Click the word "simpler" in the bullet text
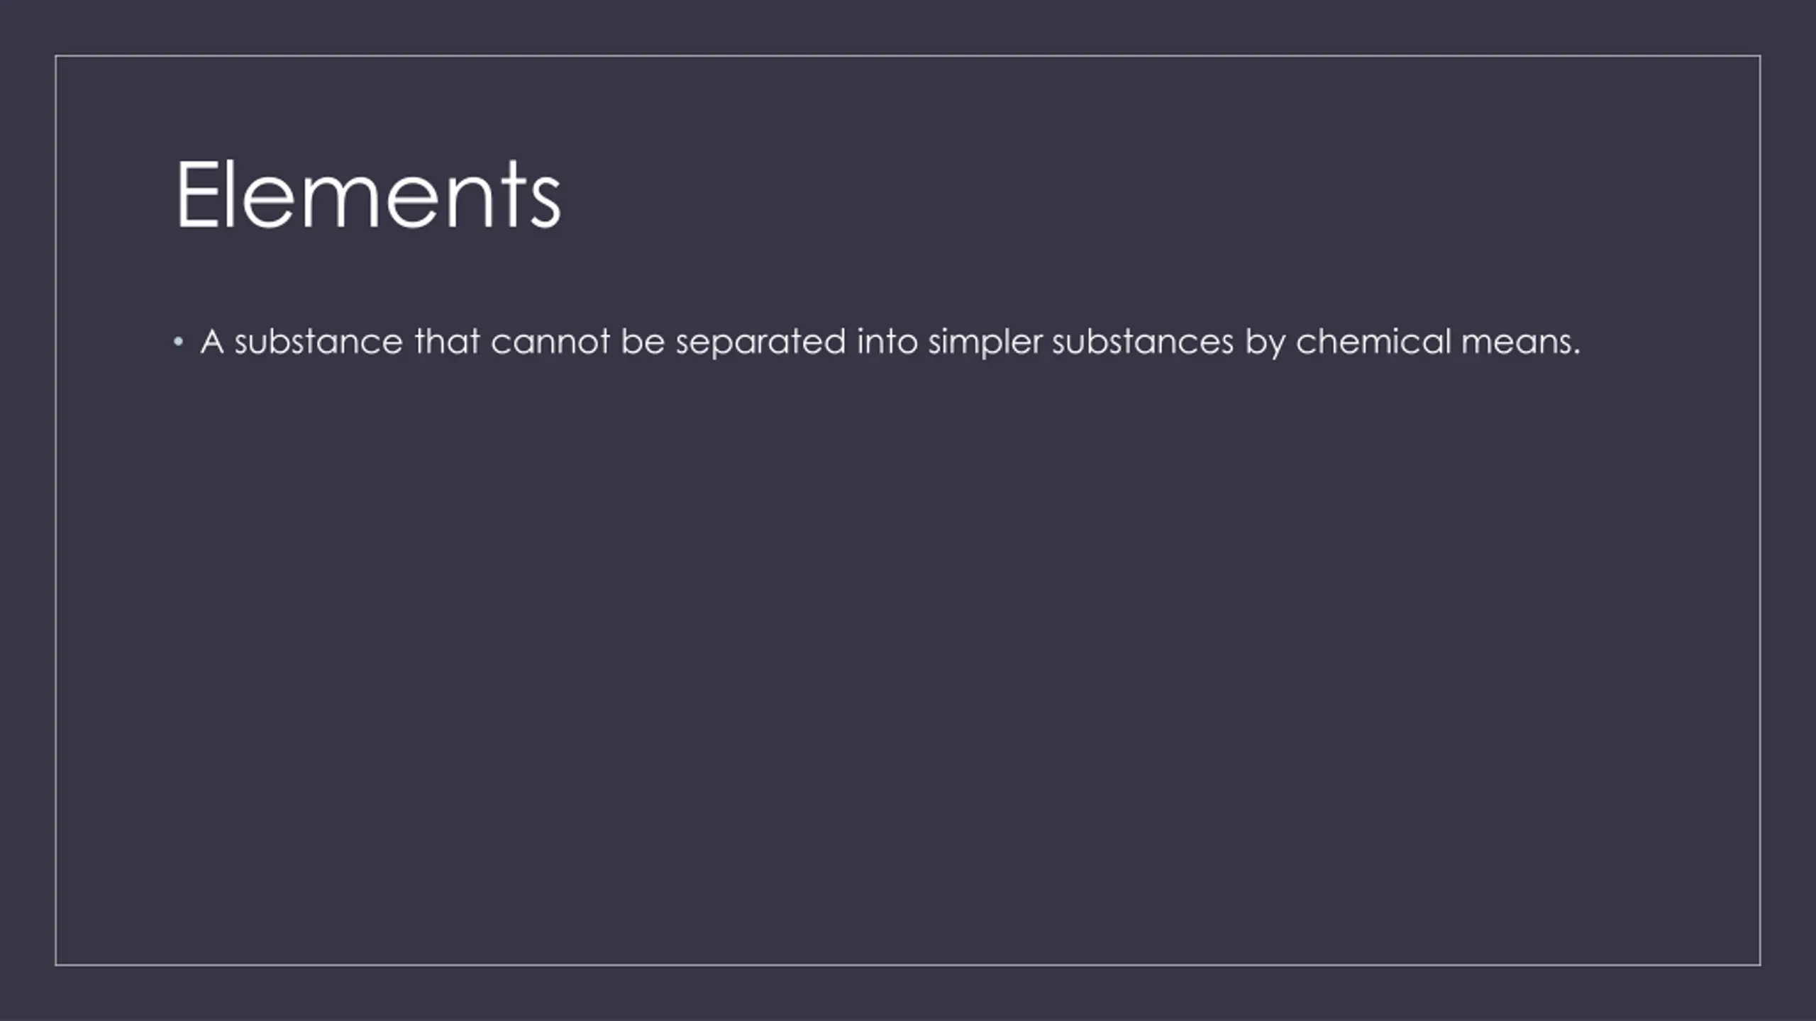 click(985, 343)
